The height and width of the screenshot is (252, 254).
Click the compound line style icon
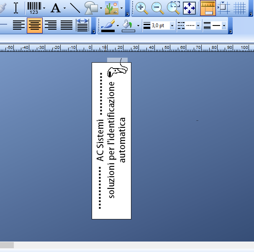coord(207,25)
